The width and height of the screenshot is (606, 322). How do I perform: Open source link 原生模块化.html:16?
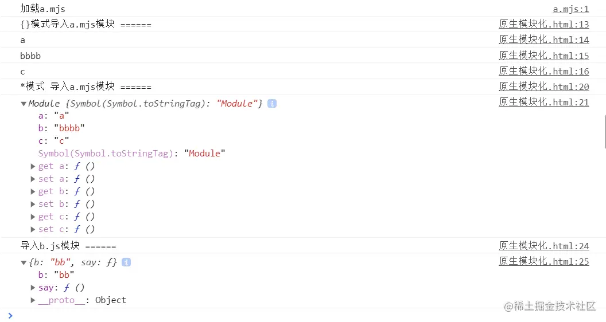click(544, 71)
